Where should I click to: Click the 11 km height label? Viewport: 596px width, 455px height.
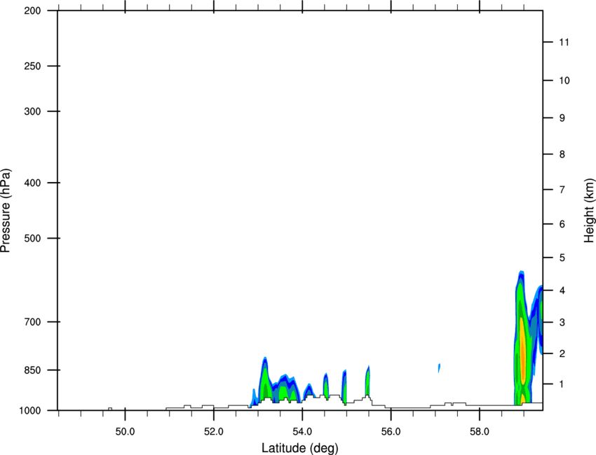click(564, 42)
